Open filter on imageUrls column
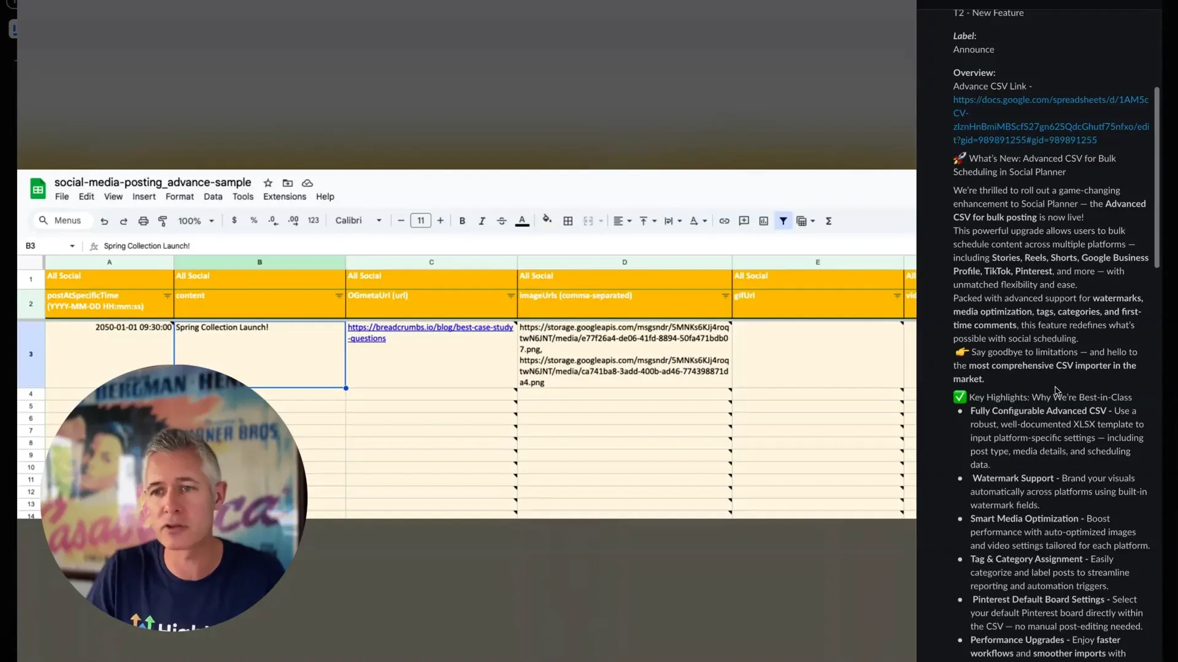This screenshot has height=662, width=1178. click(725, 295)
